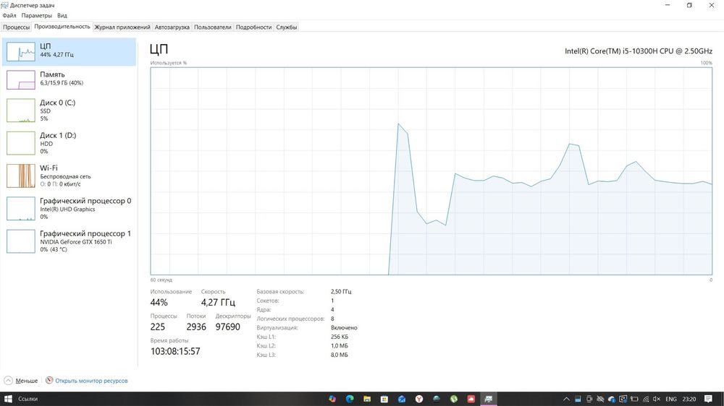Click the Меньше label

27,381
